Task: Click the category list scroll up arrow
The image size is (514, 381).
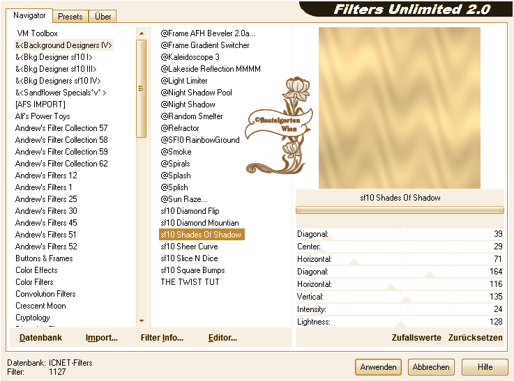Action: pyautogui.click(x=142, y=33)
